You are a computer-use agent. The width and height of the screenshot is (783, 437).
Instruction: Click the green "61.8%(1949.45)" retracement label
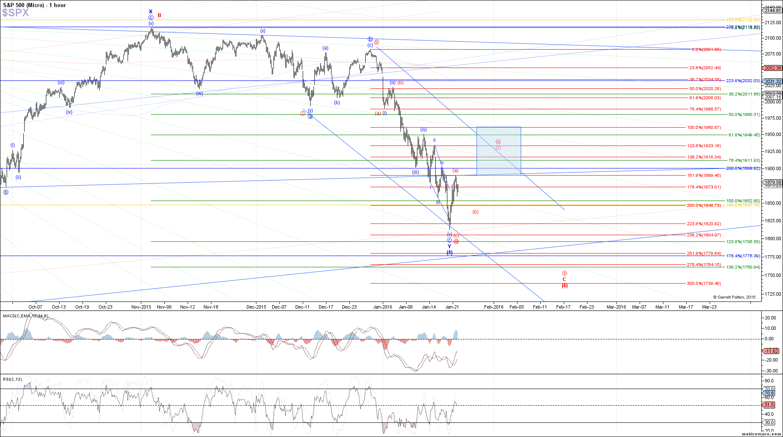coord(744,135)
